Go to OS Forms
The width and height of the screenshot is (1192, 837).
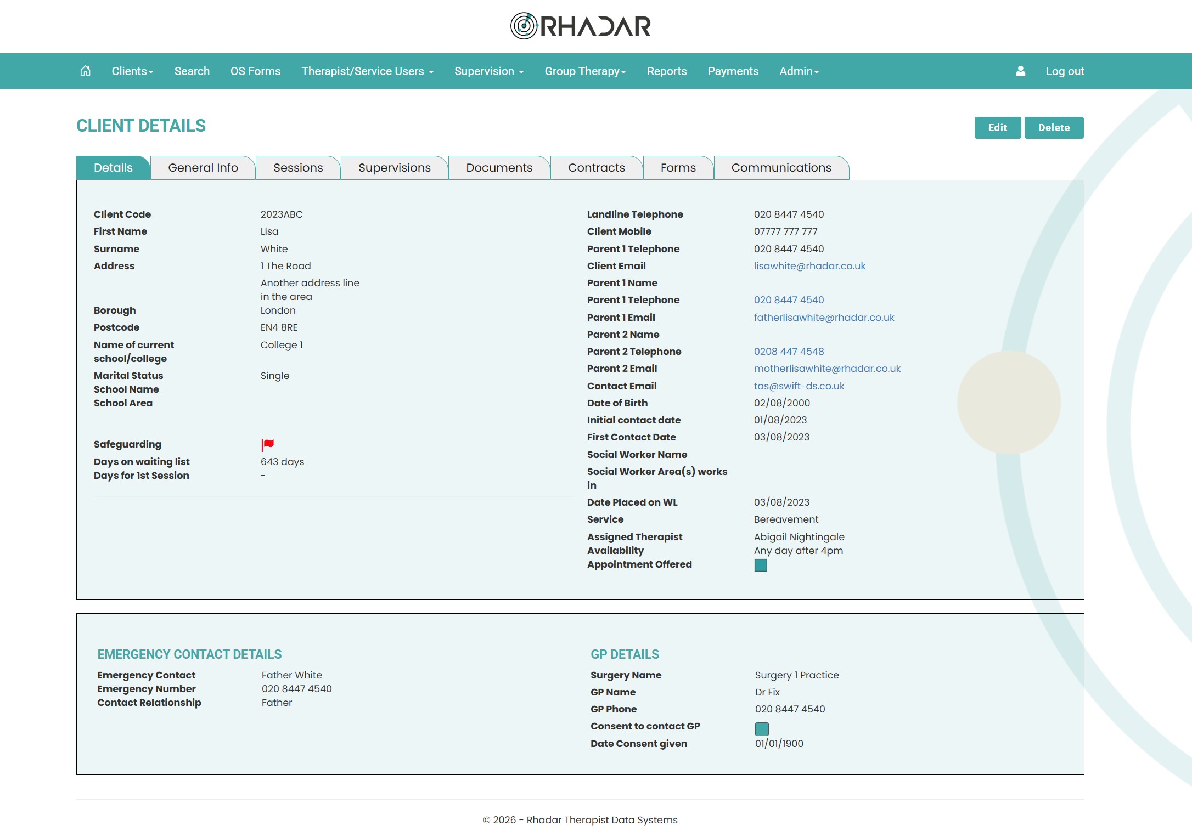tap(255, 71)
